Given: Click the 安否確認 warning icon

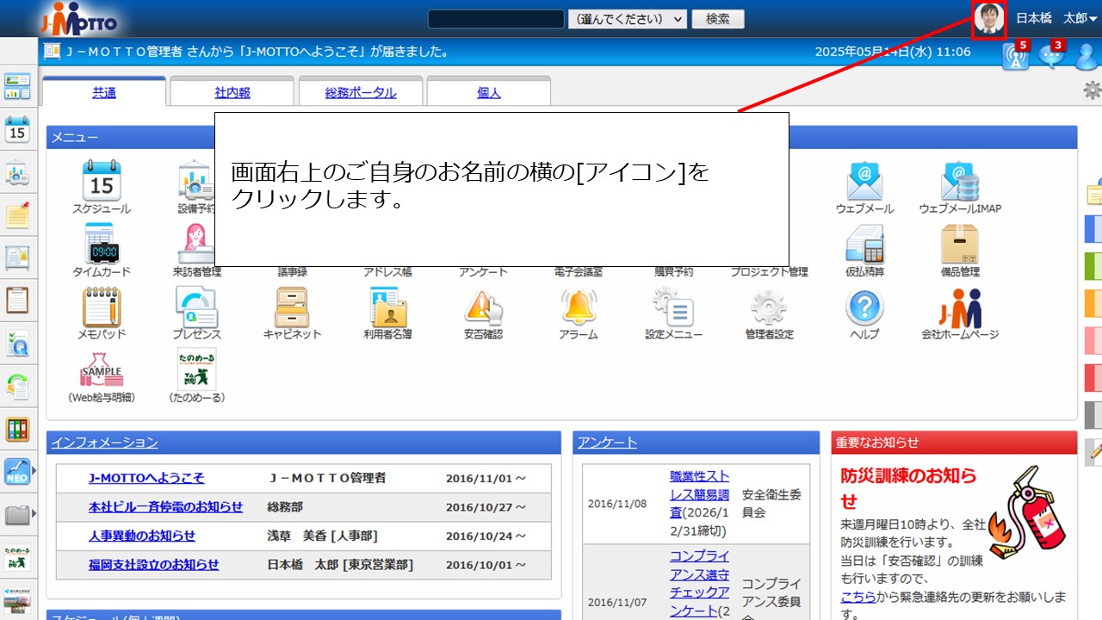Looking at the screenshot, I should tap(482, 307).
